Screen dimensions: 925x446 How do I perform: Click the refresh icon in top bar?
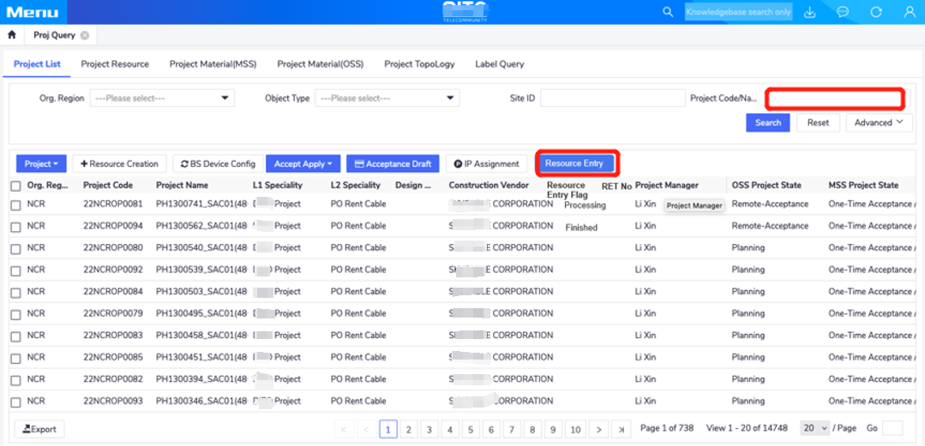[x=876, y=12]
